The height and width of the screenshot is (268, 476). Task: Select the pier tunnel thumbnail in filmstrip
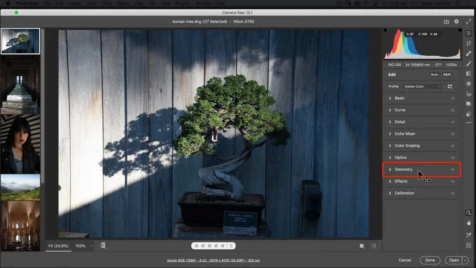21,85
